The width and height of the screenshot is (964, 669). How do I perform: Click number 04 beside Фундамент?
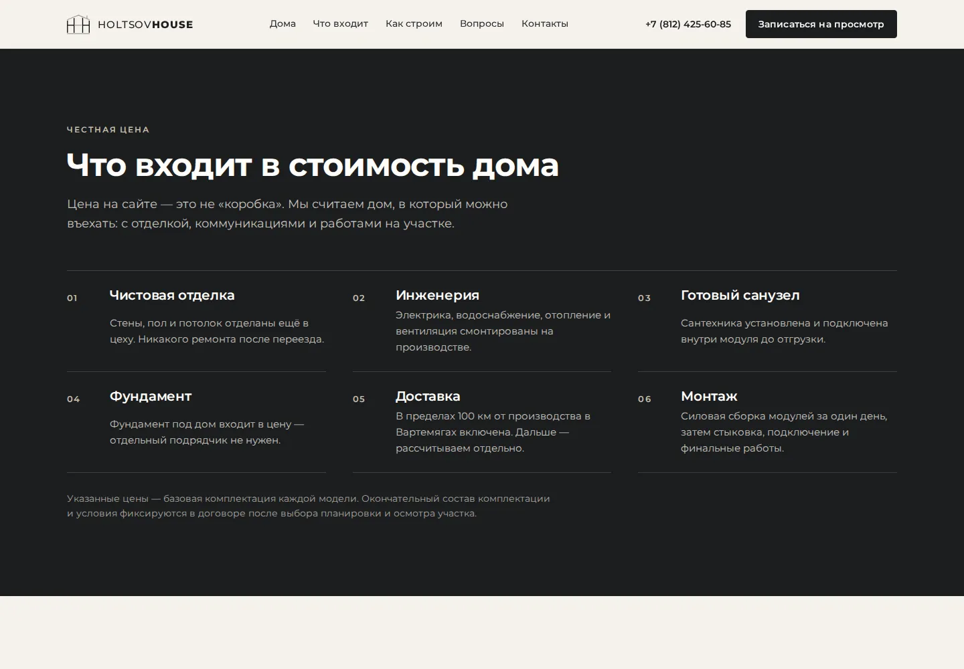(74, 399)
